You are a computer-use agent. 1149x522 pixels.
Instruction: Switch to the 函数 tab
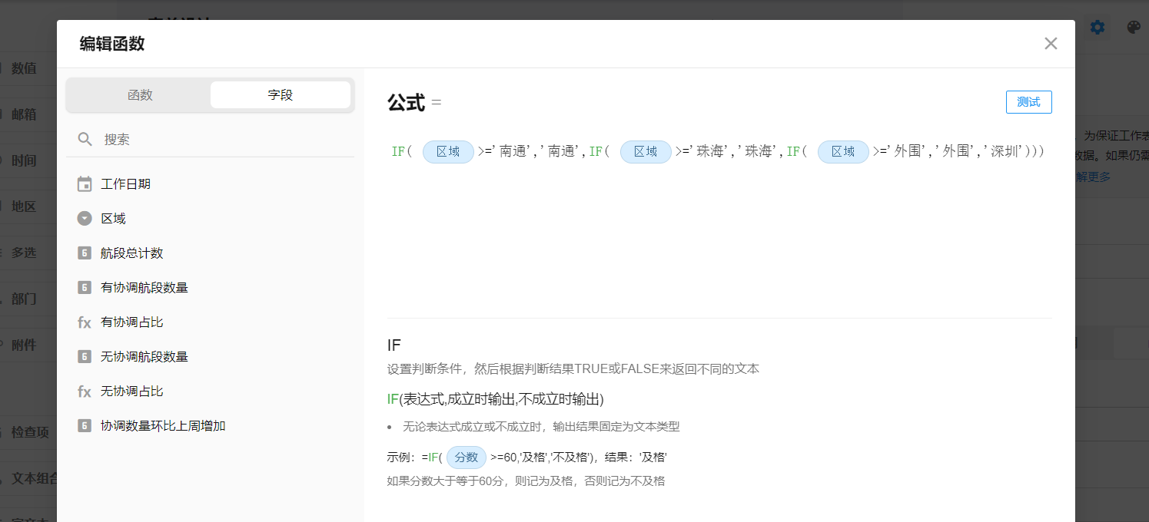tap(140, 94)
